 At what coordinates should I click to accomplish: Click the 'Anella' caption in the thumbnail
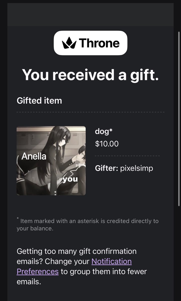click(x=34, y=156)
